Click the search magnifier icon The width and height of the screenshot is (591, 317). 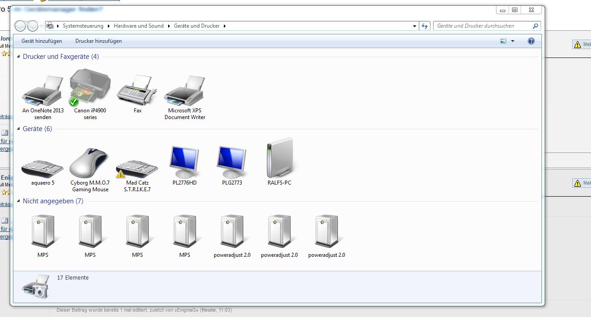pyautogui.click(x=535, y=26)
